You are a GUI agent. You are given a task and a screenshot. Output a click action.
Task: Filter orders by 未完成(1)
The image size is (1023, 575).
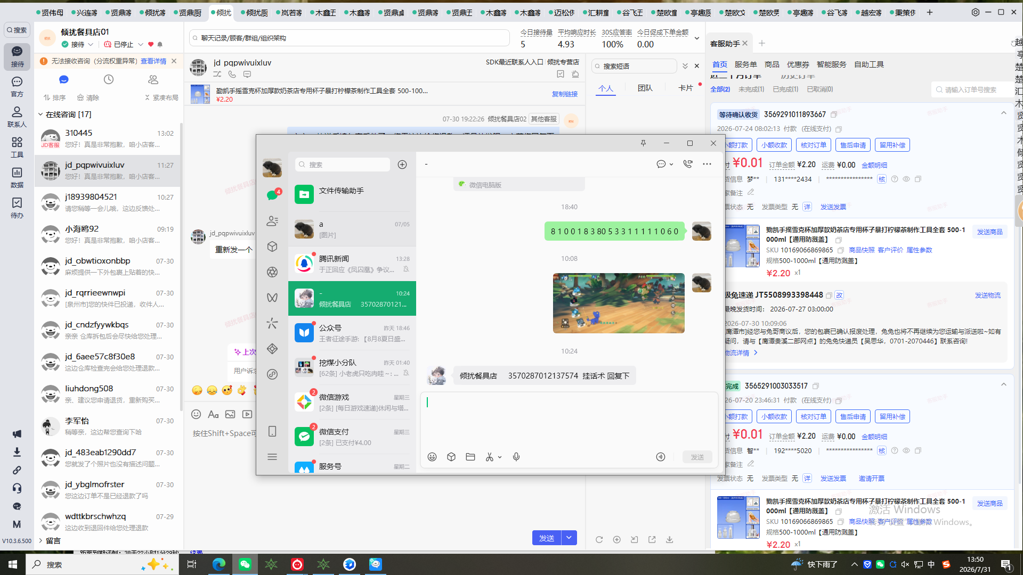[x=751, y=89]
